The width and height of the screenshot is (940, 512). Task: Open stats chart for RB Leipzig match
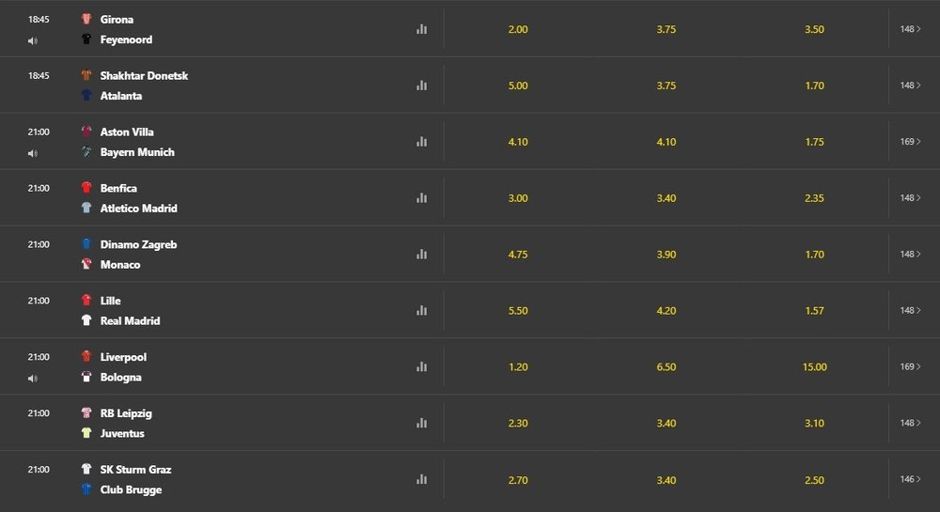coord(421,423)
